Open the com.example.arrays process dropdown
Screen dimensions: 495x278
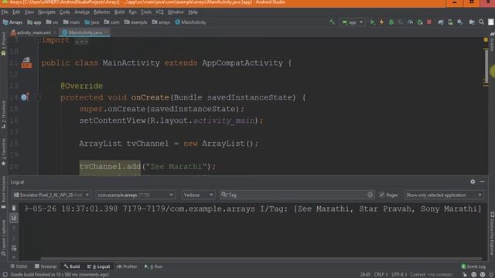point(135,195)
